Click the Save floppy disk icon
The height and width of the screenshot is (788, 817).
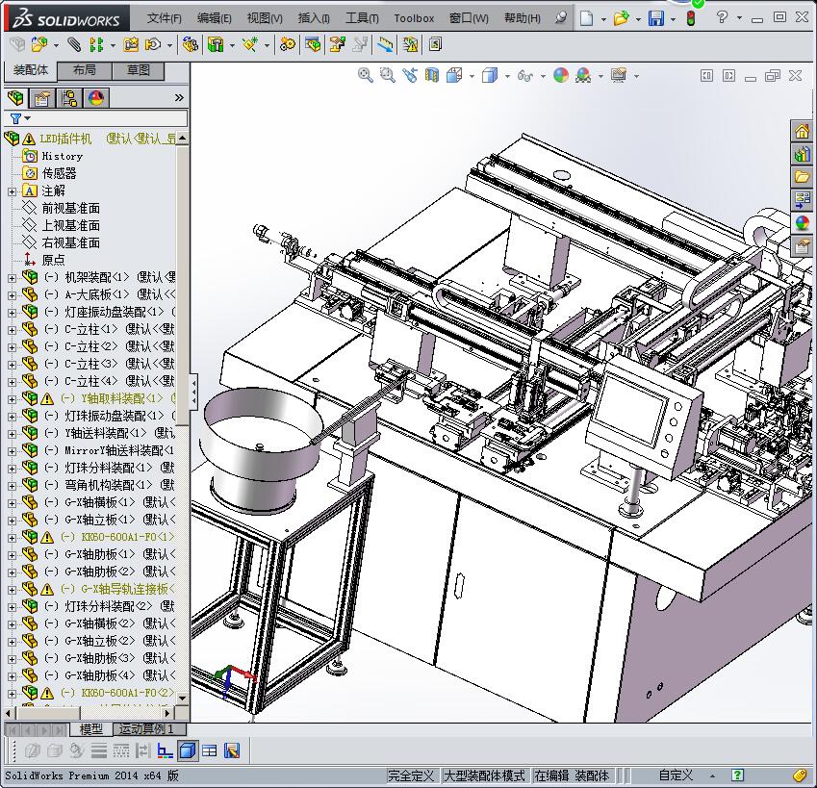pos(655,18)
